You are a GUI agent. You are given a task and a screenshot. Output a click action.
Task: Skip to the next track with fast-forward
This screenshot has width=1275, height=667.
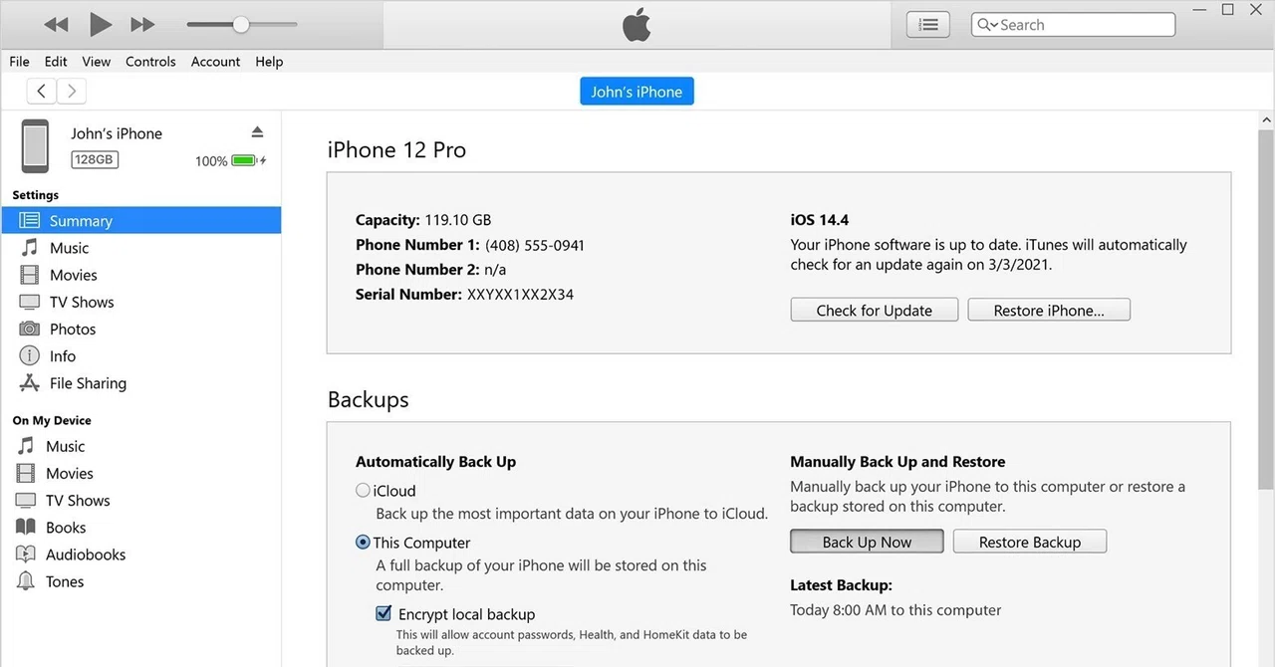143,24
